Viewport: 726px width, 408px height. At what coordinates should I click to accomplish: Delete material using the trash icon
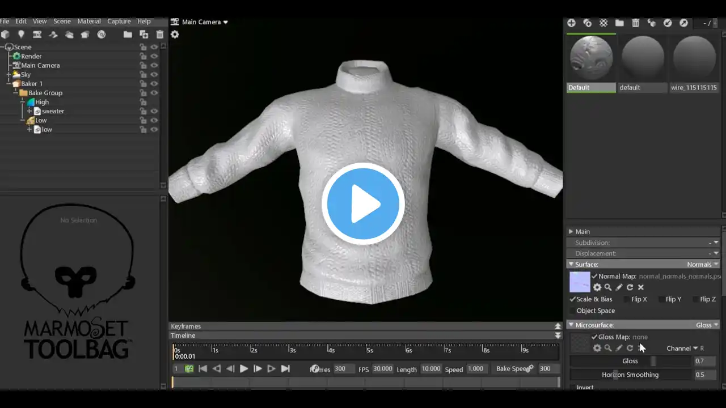click(x=636, y=23)
